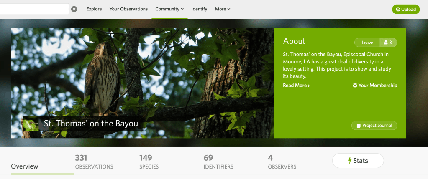Screen dimensions: 428x179
Task: Click into the search input field
Action: pyautogui.click(x=33, y=9)
